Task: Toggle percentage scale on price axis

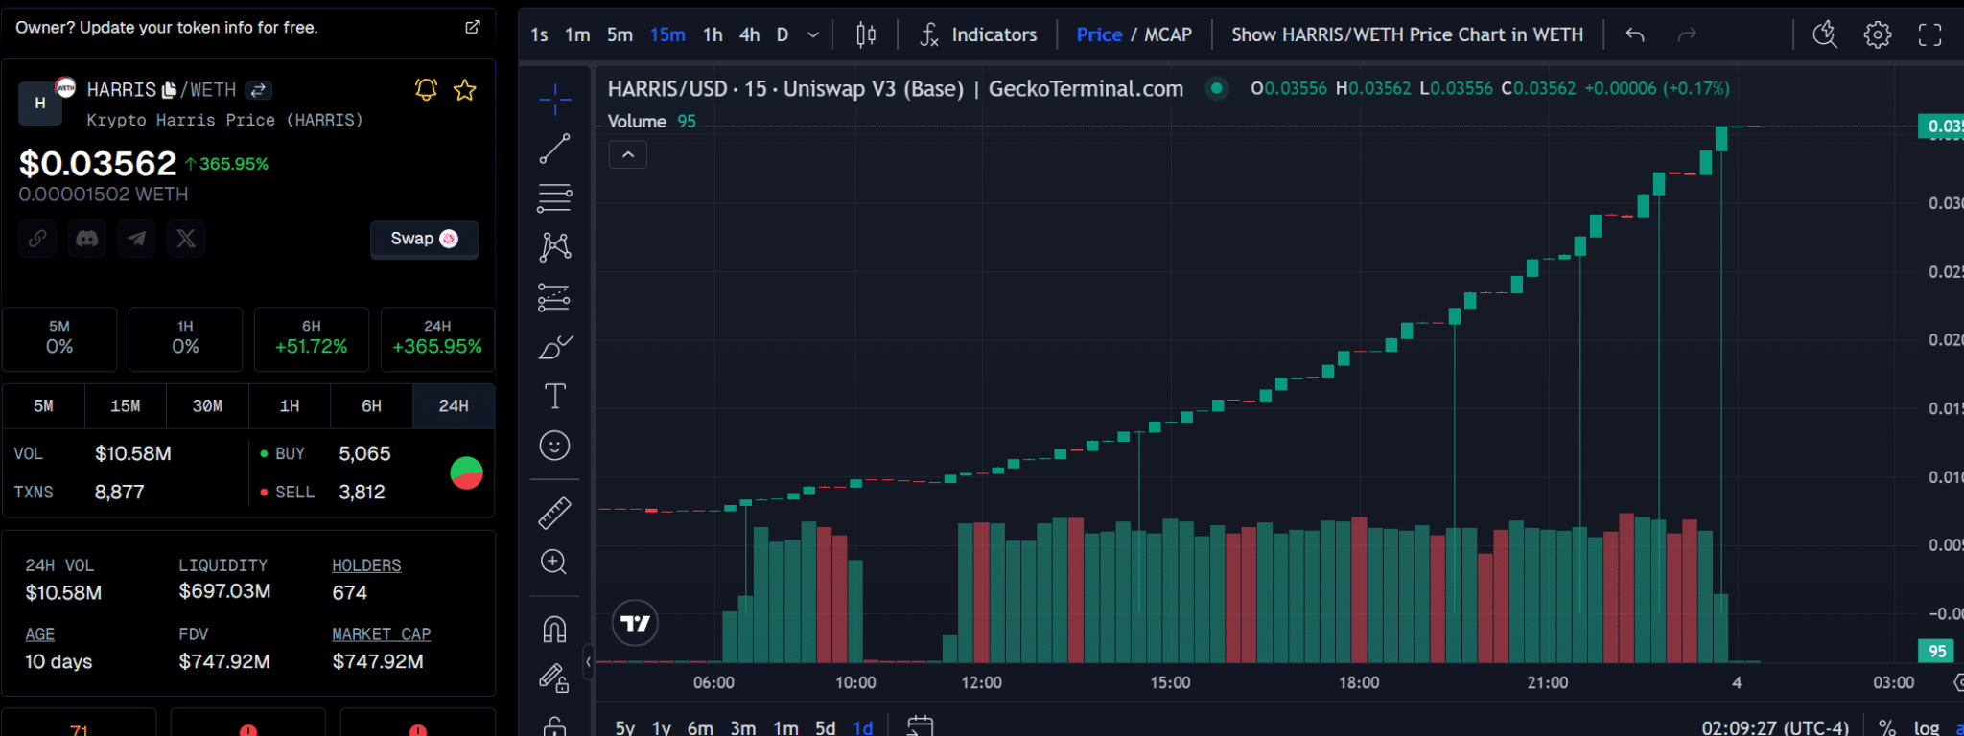Action: [1887, 727]
